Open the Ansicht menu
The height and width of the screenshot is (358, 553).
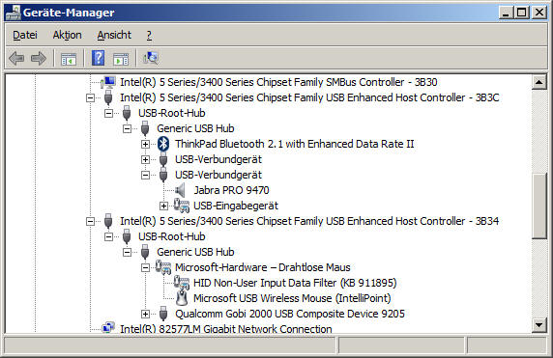tap(114, 35)
